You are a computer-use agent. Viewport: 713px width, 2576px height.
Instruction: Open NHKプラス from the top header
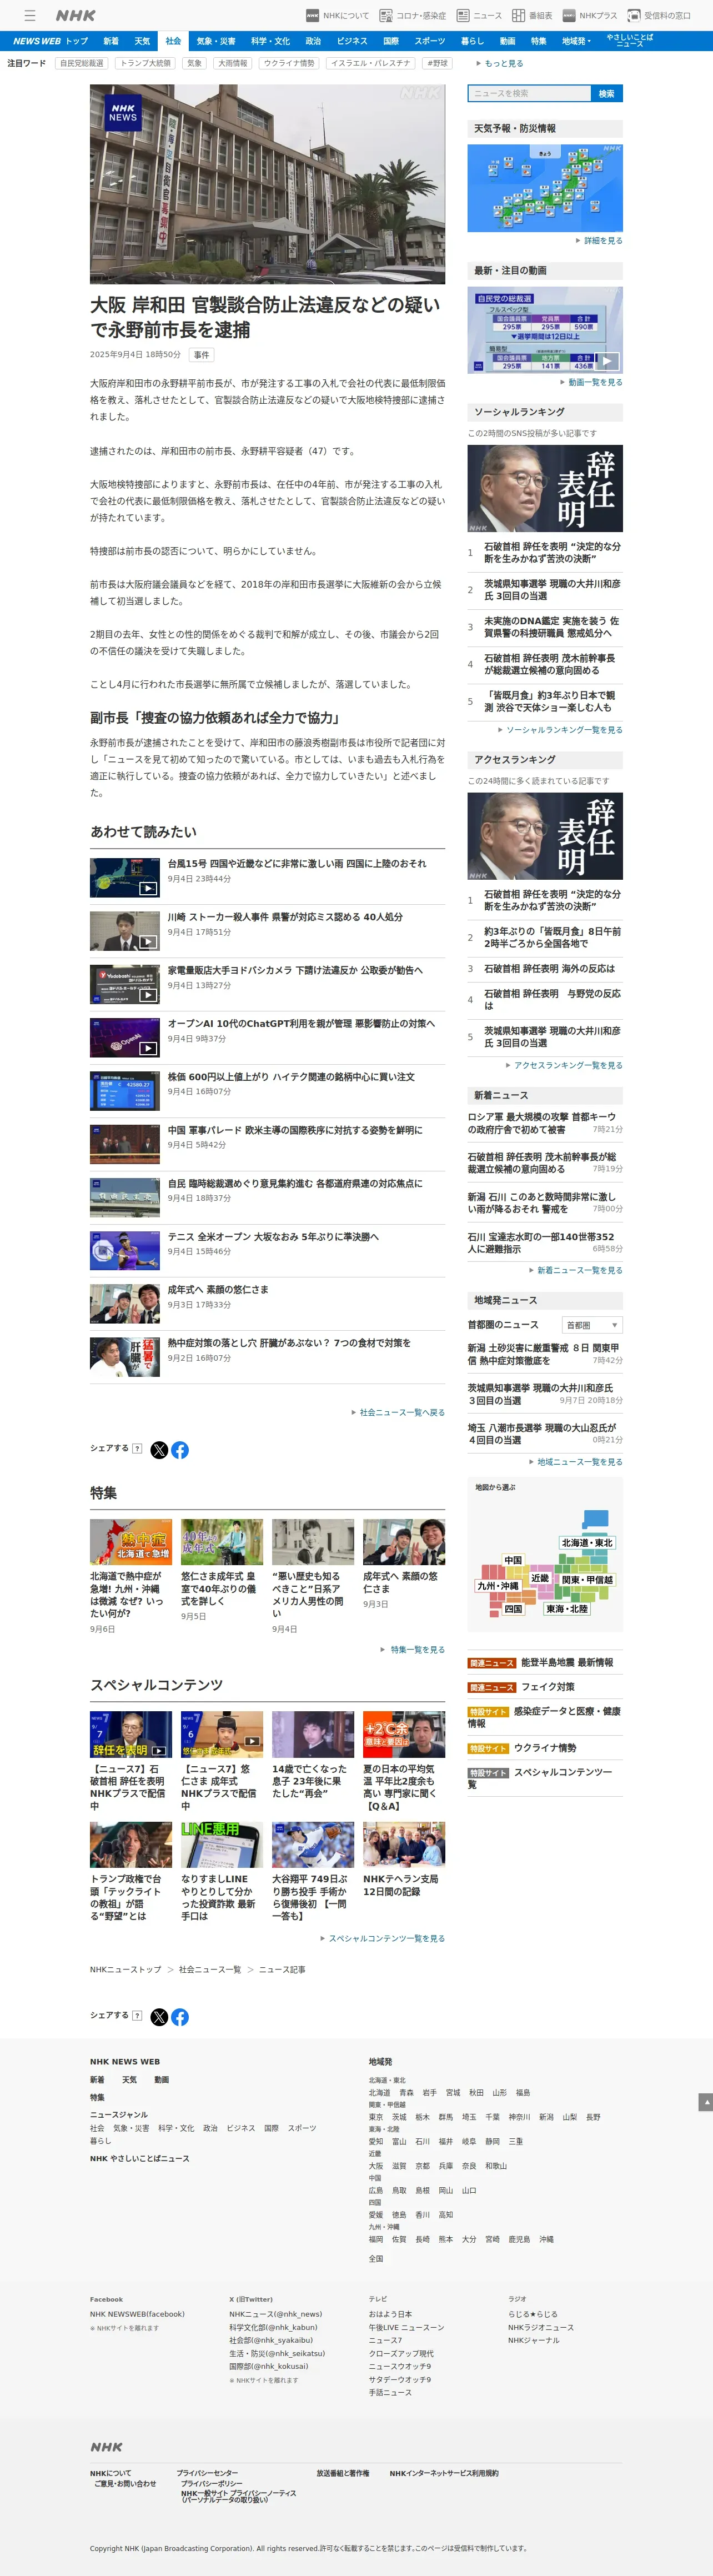(x=589, y=15)
